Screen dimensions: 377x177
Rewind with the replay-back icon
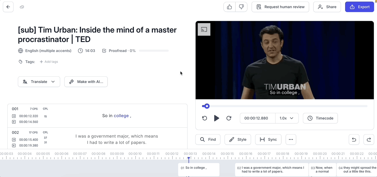tap(205, 118)
